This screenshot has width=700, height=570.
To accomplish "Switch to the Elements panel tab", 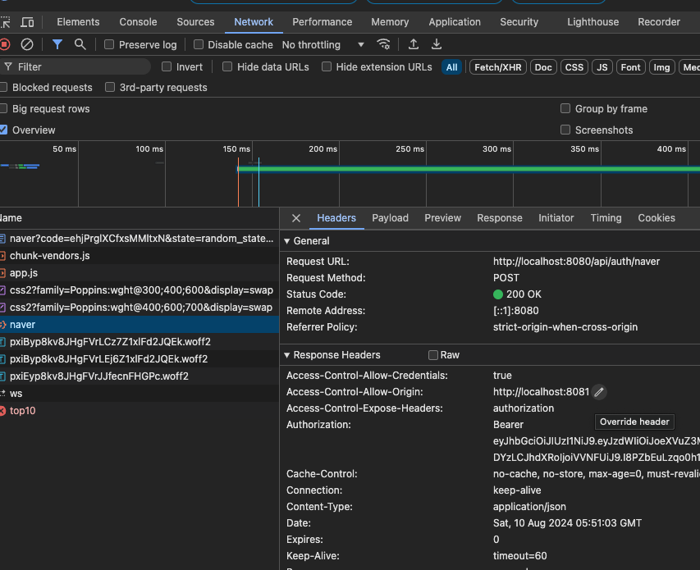I will (x=78, y=22).
